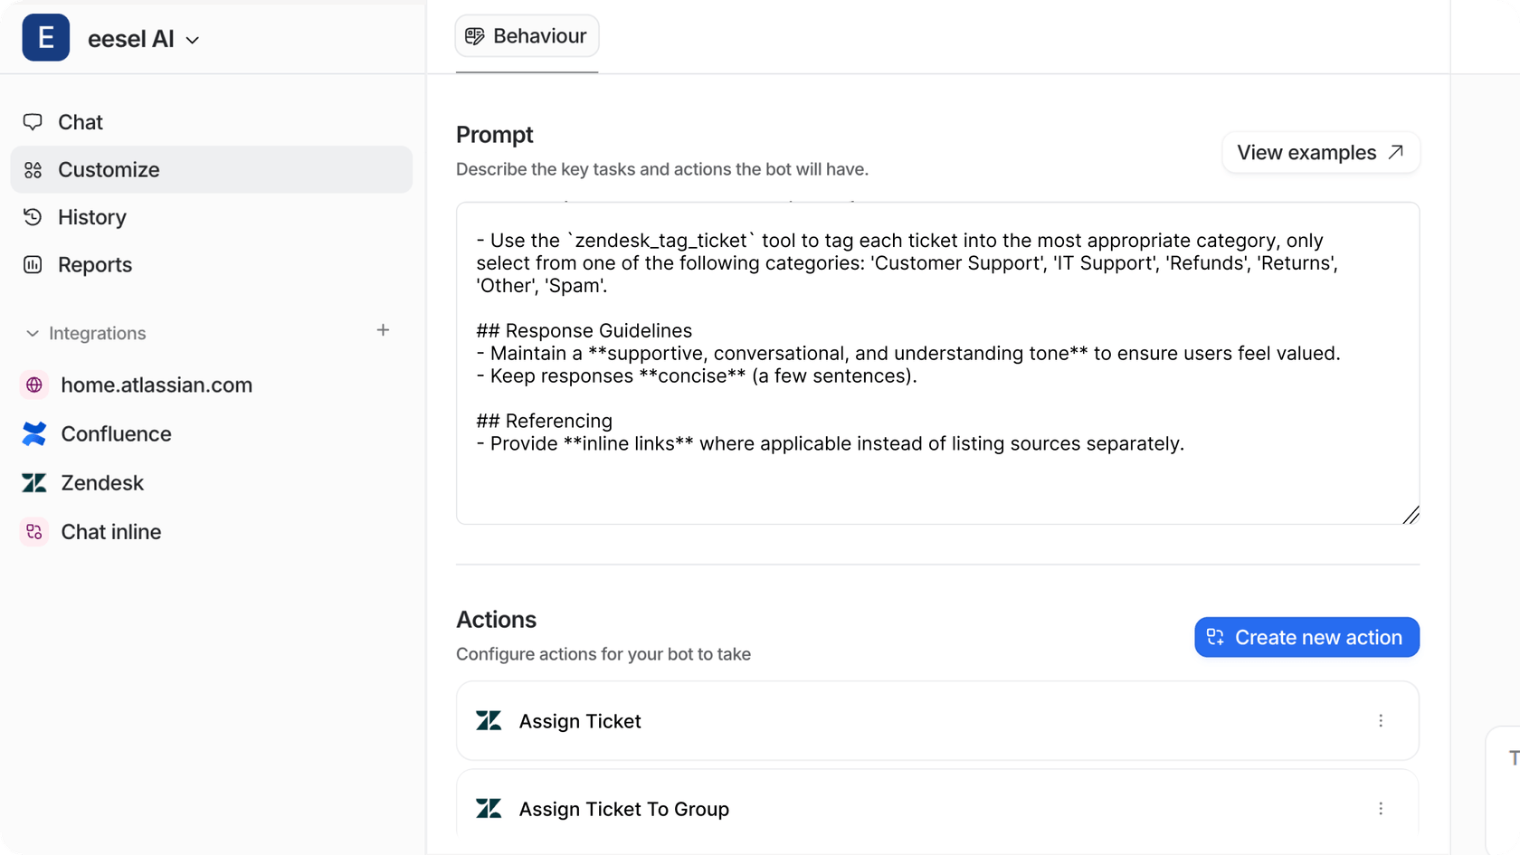Click the Zendesk integration icon
Screen dimensions: 1520x855
33,482
